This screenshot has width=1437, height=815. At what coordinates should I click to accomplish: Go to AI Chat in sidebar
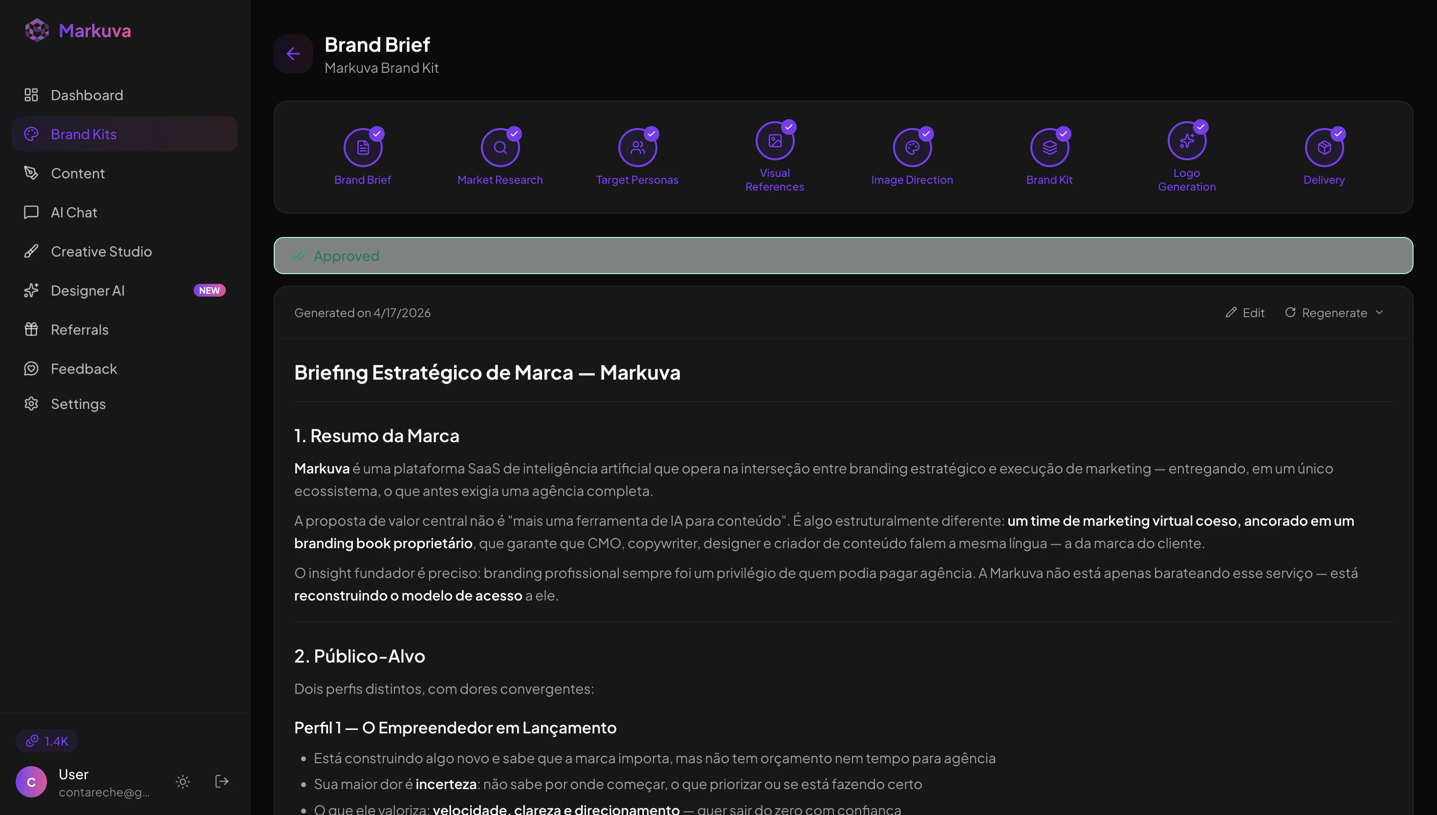124,212
